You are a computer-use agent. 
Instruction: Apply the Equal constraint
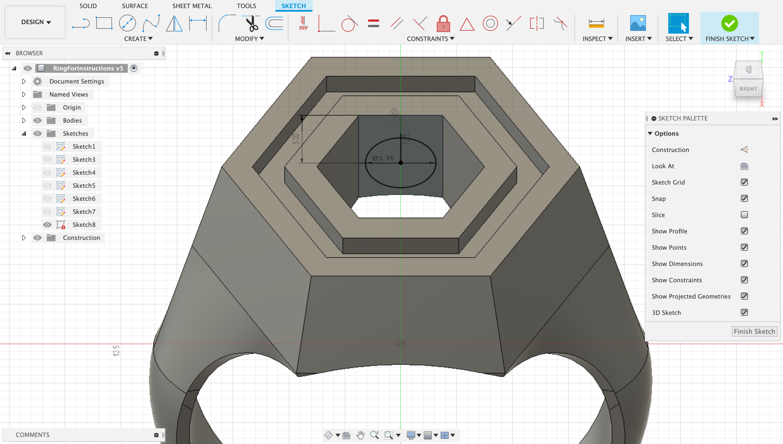point(373,23)
